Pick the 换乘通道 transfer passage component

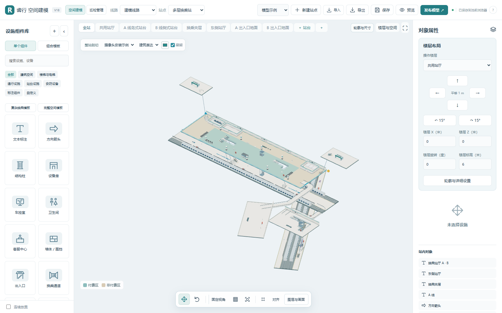pyautogui.click(x=54, y=278)
